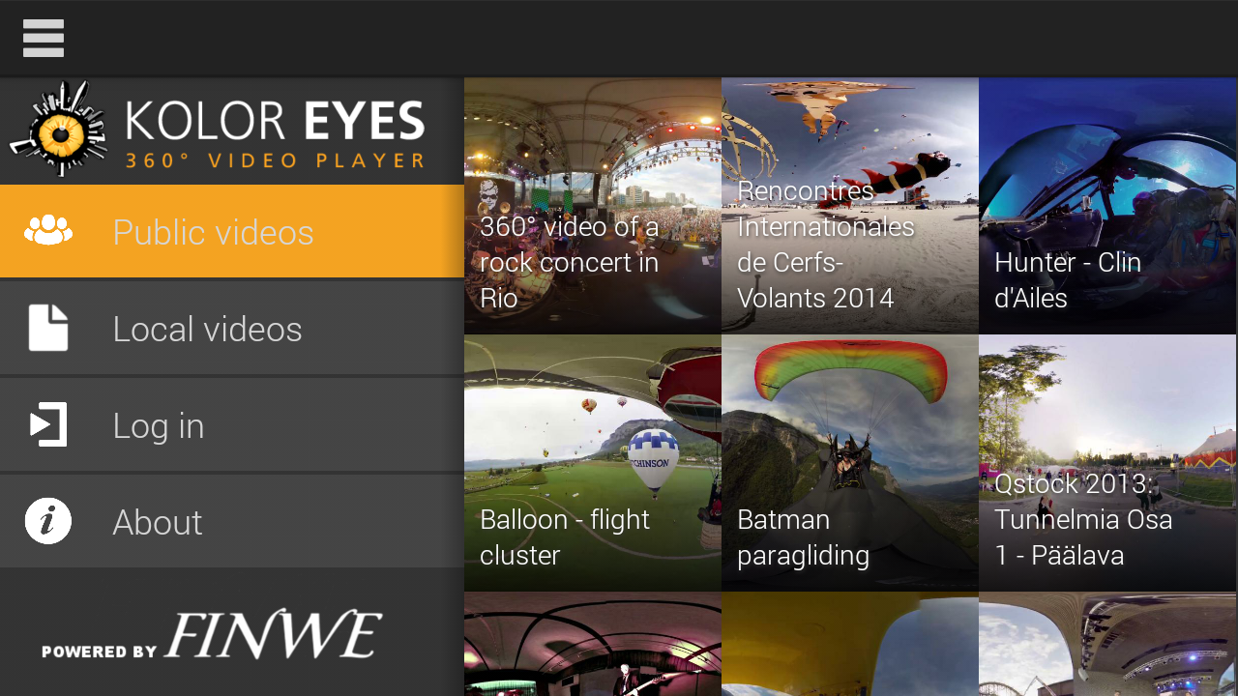Open the rock concert in Rio video
The image size is (1238, 696).
593,206
